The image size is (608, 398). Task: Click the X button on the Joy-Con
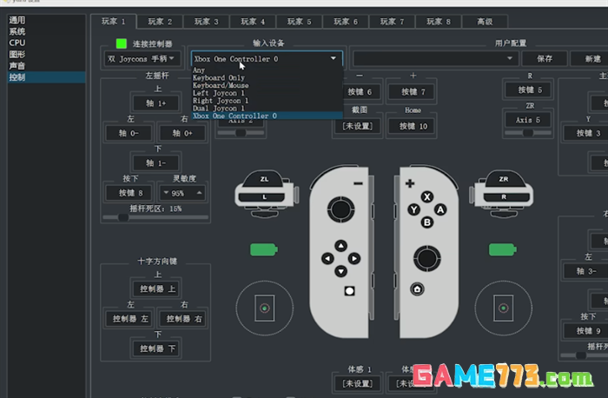(426, 196)
